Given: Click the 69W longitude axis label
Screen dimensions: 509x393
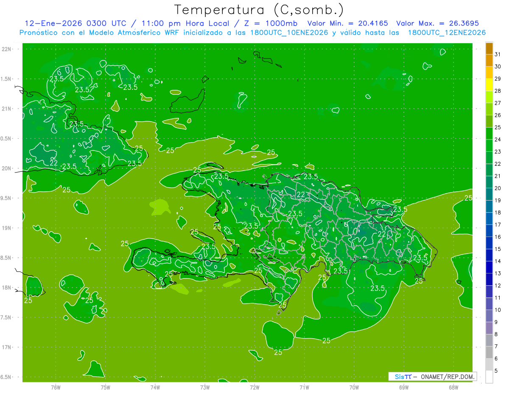Looking at the screenshot, I should [x=404, y=387].
